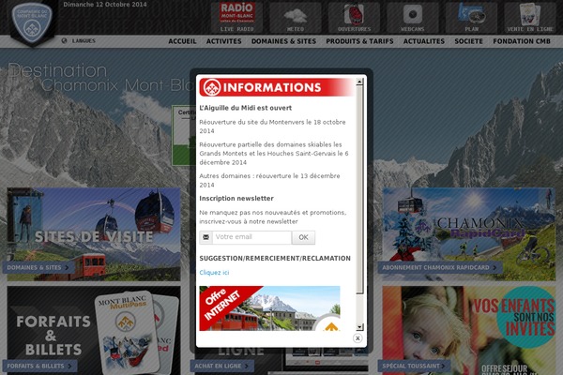Open the Vente en ligne icon
This screenshot has height=375, width=563.
tap(530, 17)
